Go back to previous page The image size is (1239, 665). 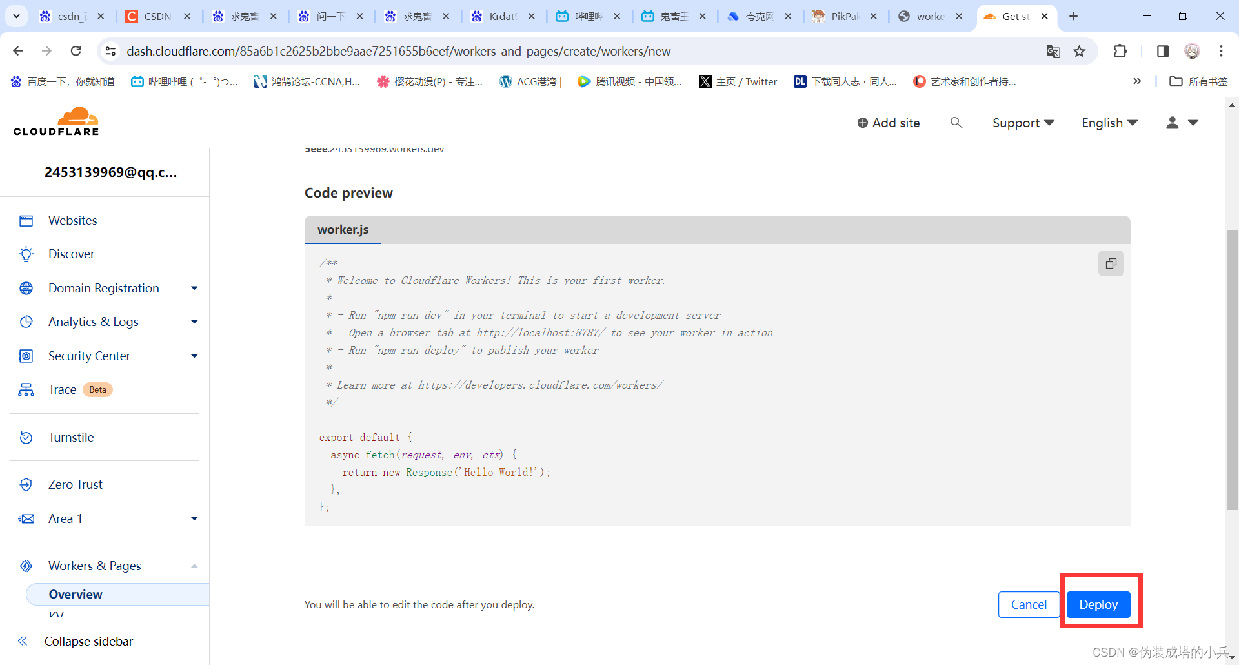click(18, 51)
